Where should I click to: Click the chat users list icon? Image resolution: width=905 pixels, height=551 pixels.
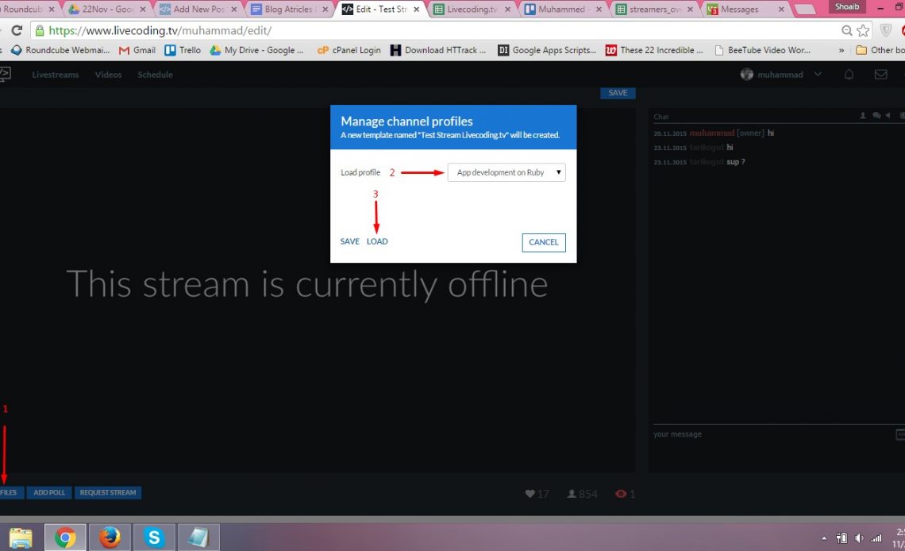pos(863,116)
